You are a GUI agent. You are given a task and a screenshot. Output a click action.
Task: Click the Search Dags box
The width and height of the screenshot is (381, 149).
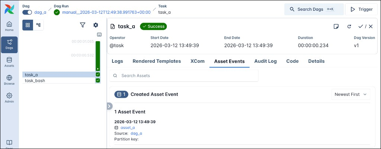[314, 9]
